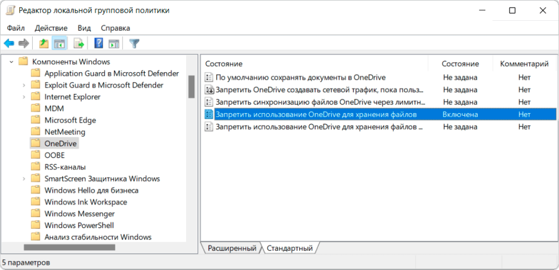Switch to the Расширенный tab
This screenshot has height=270, width=559.
pyautogui.click(x=231, y=248)
